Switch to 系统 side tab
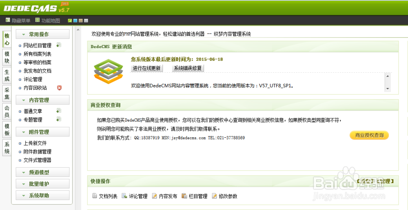 point(7,148)
